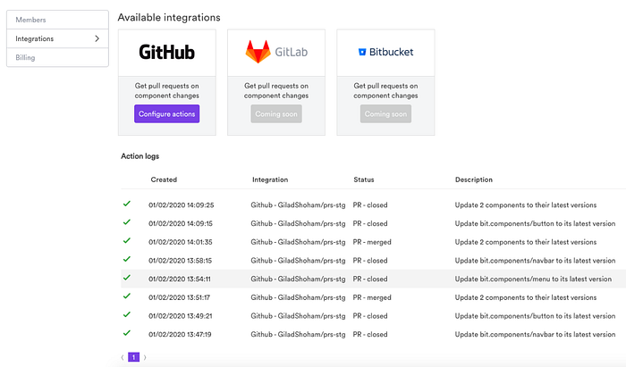The height and width of the screenshot is (367, 626).
Task: Click the Configure actions button
Action: pos(167,114)
